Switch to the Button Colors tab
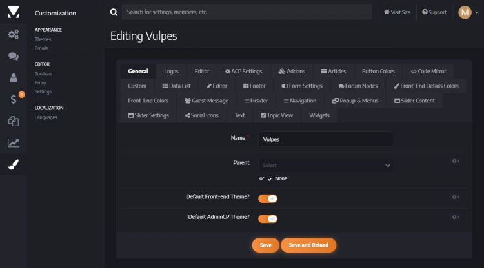 click(378, 71)
